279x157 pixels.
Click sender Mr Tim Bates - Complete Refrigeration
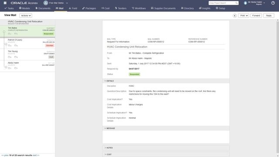[x=146, y=53]
